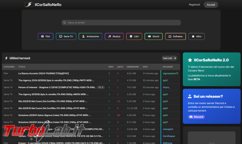Open Venom 2160p DTS-HD torrent

(x=60, y=136)
